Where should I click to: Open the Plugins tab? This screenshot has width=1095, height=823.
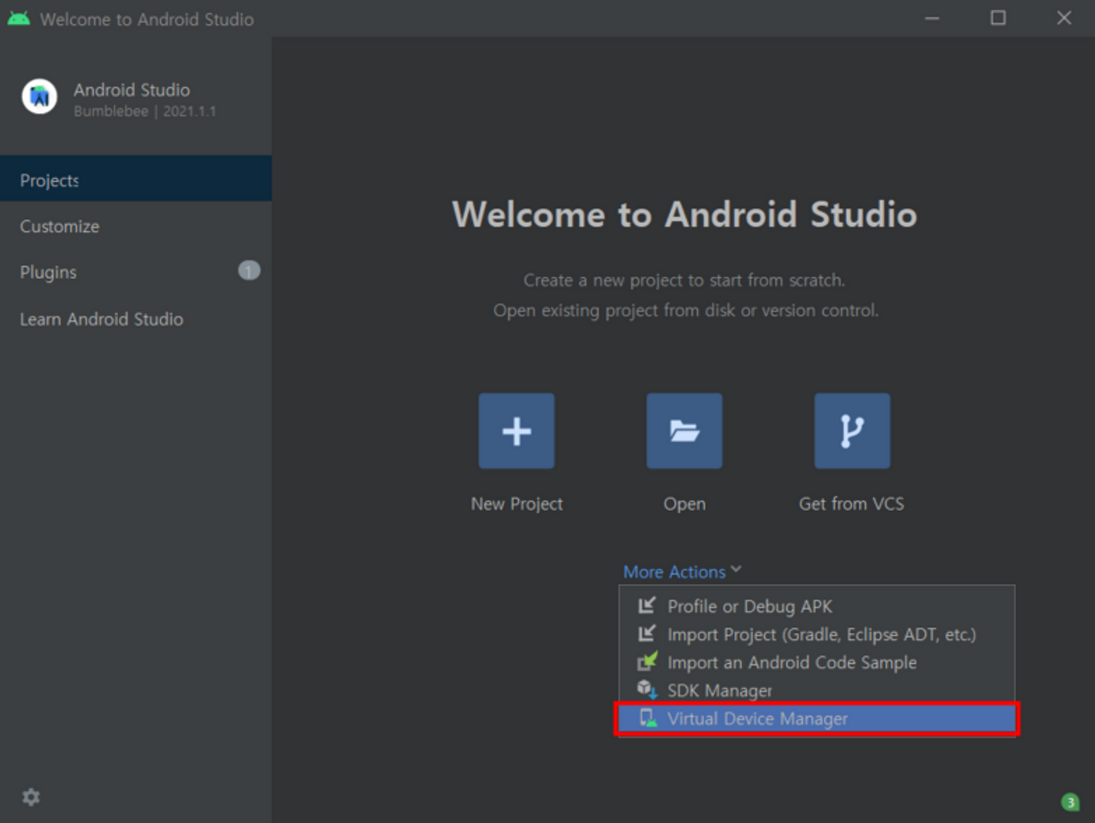point(136,272)
